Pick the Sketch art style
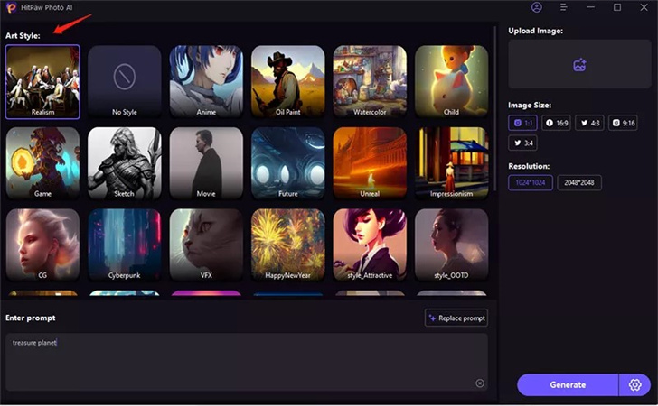The height and width of the screenshot is (406, 658). 124,163
